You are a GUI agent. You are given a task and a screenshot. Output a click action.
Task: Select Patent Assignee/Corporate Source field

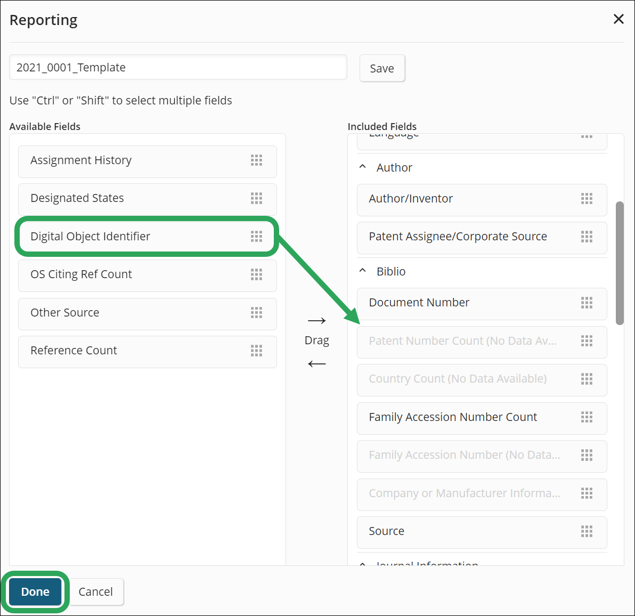(482, 238)
